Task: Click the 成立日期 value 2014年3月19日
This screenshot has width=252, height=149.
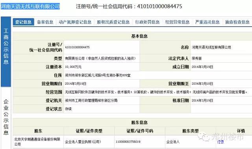Action: [202, 67]
